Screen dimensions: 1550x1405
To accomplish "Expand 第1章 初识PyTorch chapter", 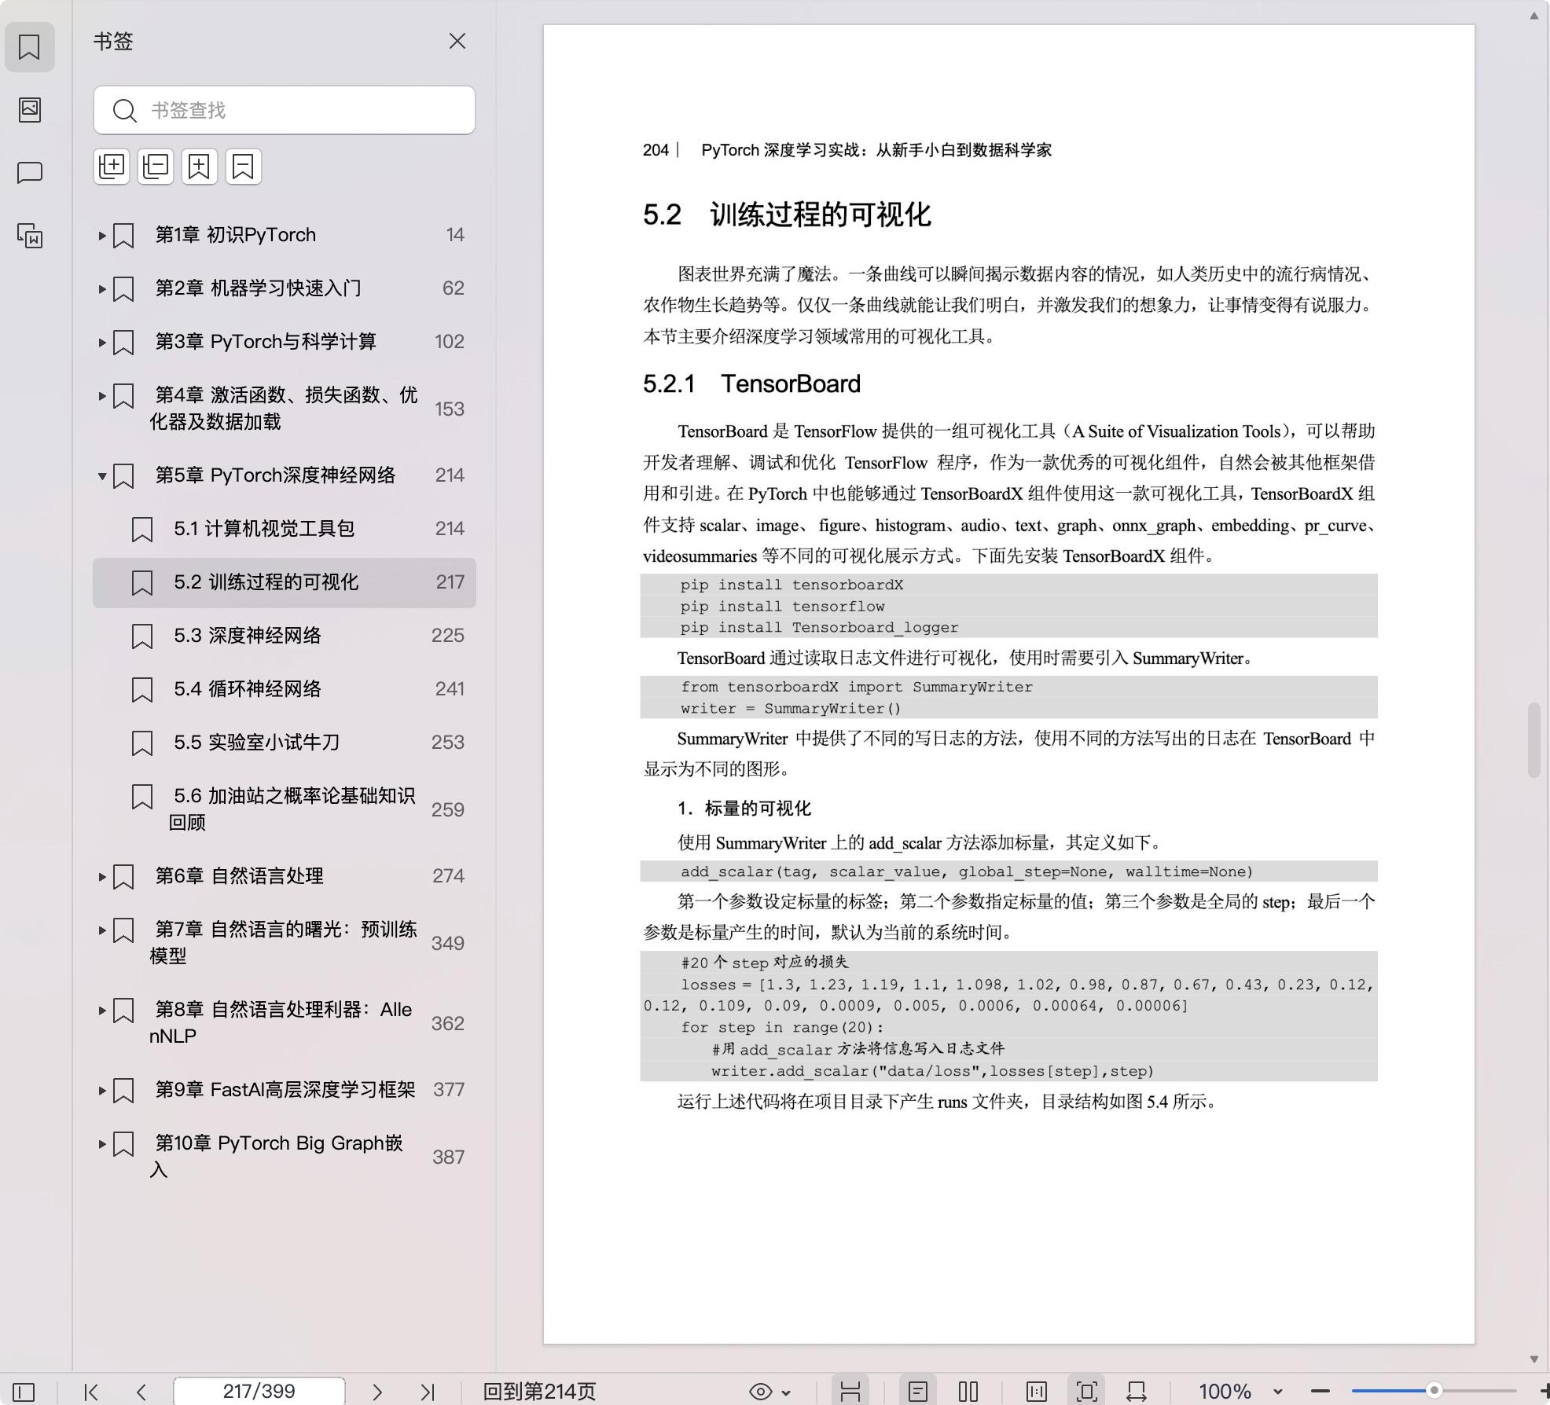I will [101, 235].
